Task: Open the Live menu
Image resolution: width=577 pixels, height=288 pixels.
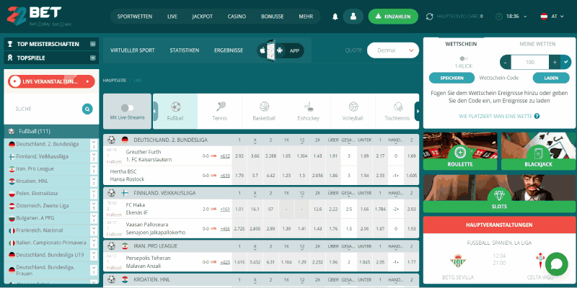Action: click(x=172, y=17)
